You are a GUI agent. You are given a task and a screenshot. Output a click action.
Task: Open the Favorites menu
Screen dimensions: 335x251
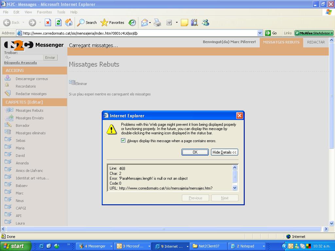coord(44,12)
